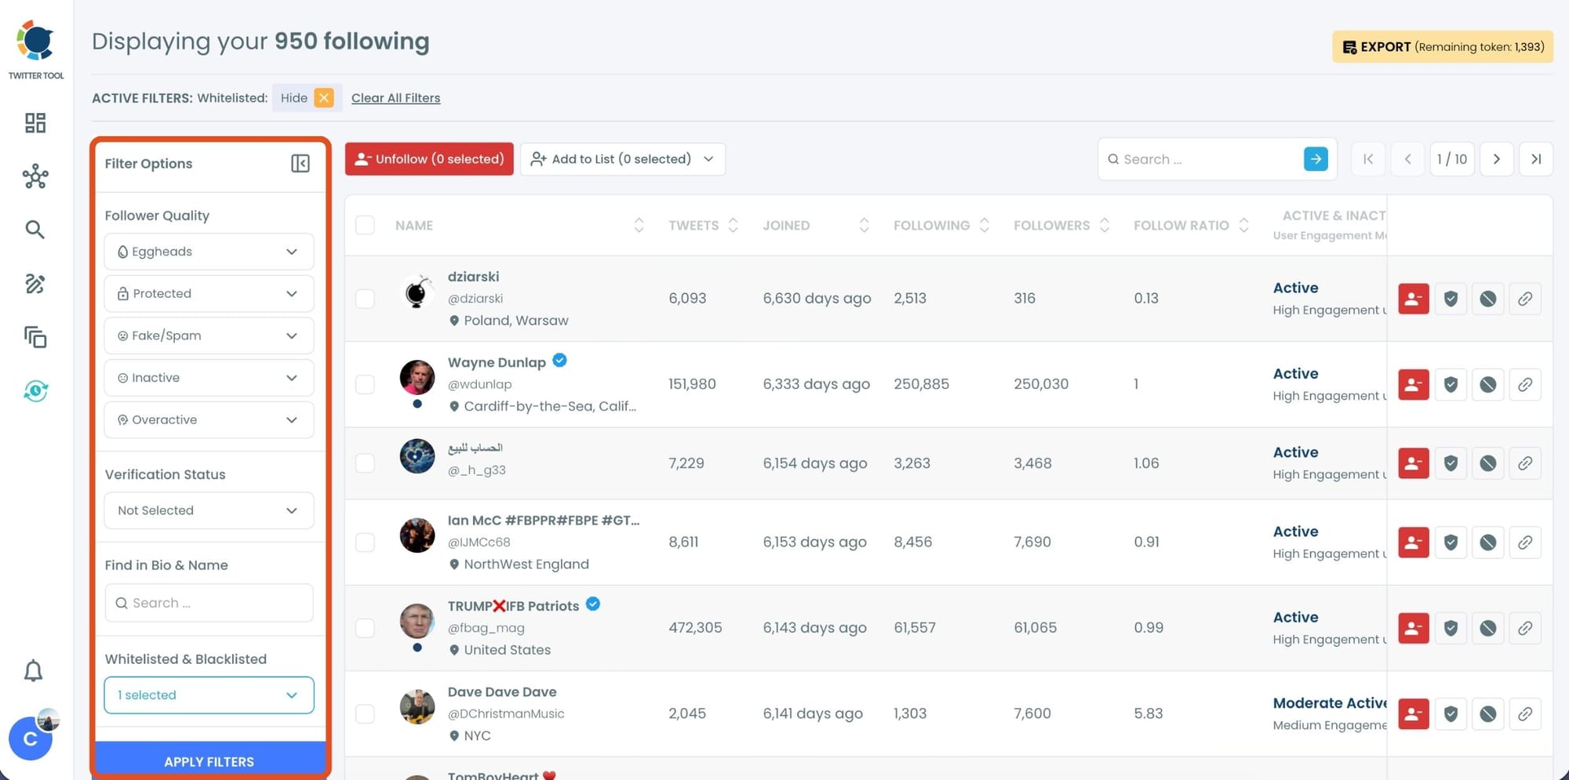
Task: Open Add to List dropdown
Action: coord(622,159)
